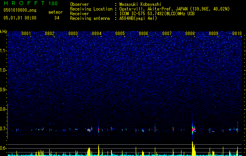
Task: Click the Receiver field label
Action: [x=79, y=14]
